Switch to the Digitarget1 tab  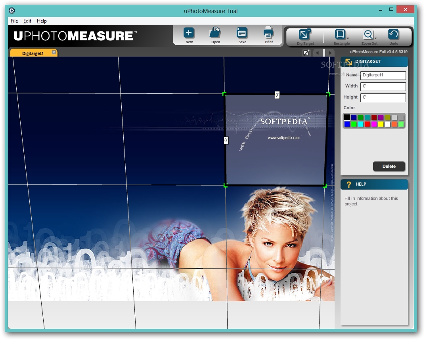tap(33, 53)
